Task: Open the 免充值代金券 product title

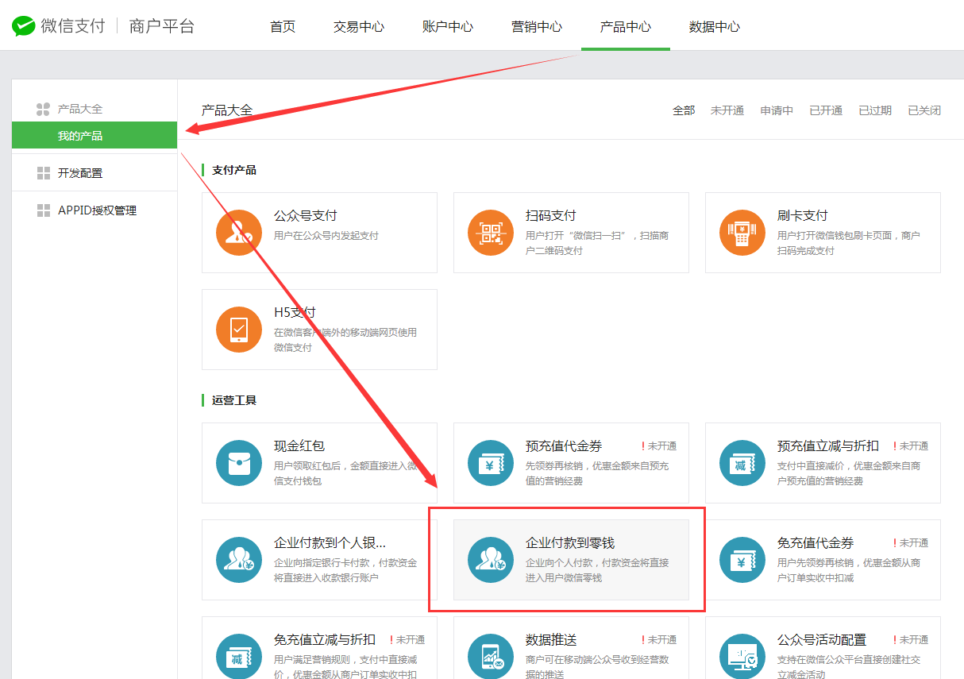Action: pyautogui.click(x=816, y=543)
